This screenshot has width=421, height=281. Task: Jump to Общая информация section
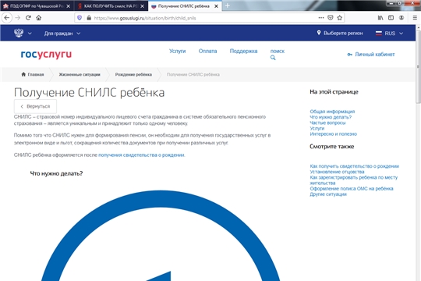(332, 112)
